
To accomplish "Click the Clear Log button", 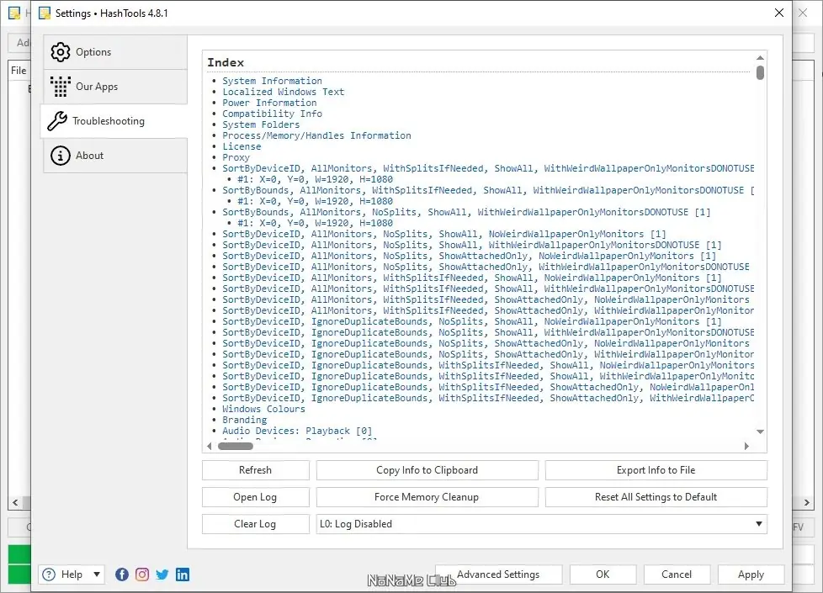I will (256, 524).
